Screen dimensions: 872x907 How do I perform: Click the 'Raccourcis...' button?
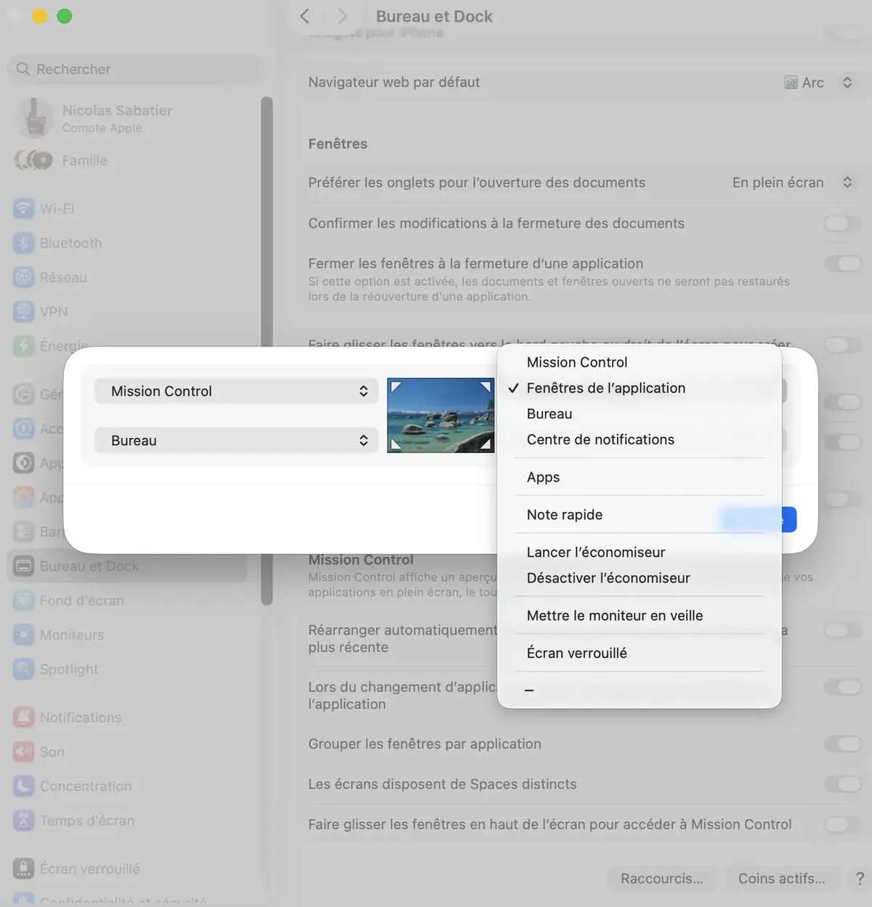click(x=661, y=878)
